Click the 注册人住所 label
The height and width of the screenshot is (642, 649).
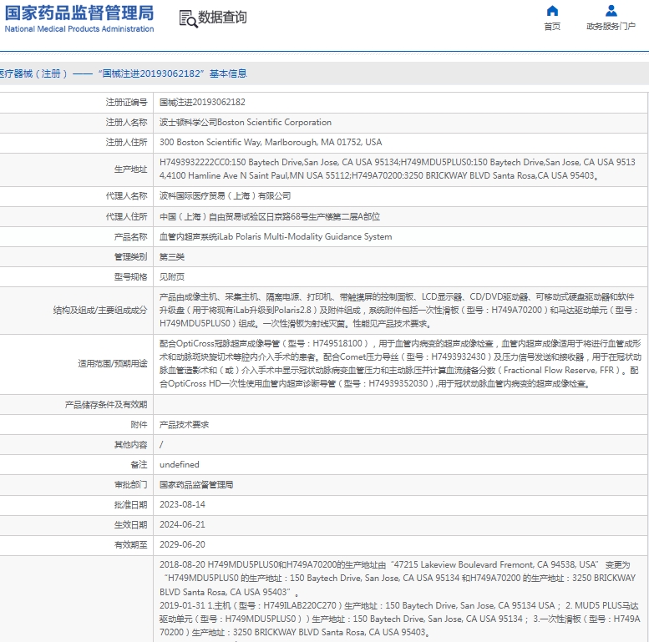click(x=126, y=142)
